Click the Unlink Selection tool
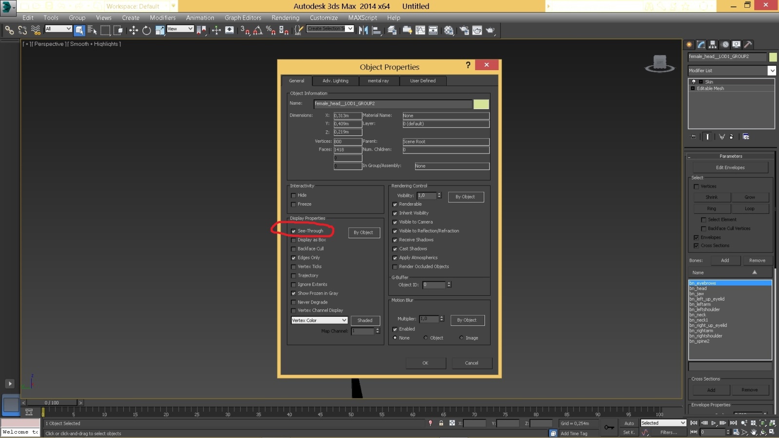Viewport: 779px width, 438px height. pyautogui.click(x=22, y=30)
